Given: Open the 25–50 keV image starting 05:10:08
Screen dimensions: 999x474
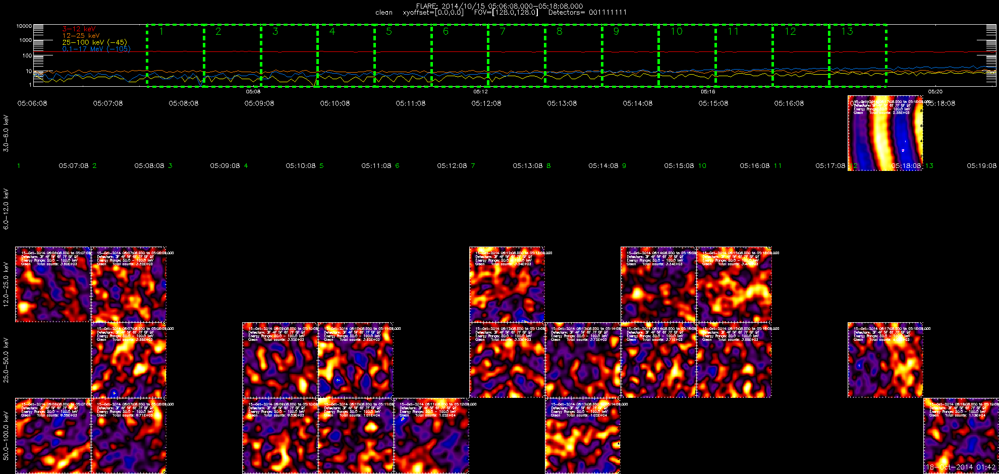Looking at the screenshot, I should [x=356, y=360].
